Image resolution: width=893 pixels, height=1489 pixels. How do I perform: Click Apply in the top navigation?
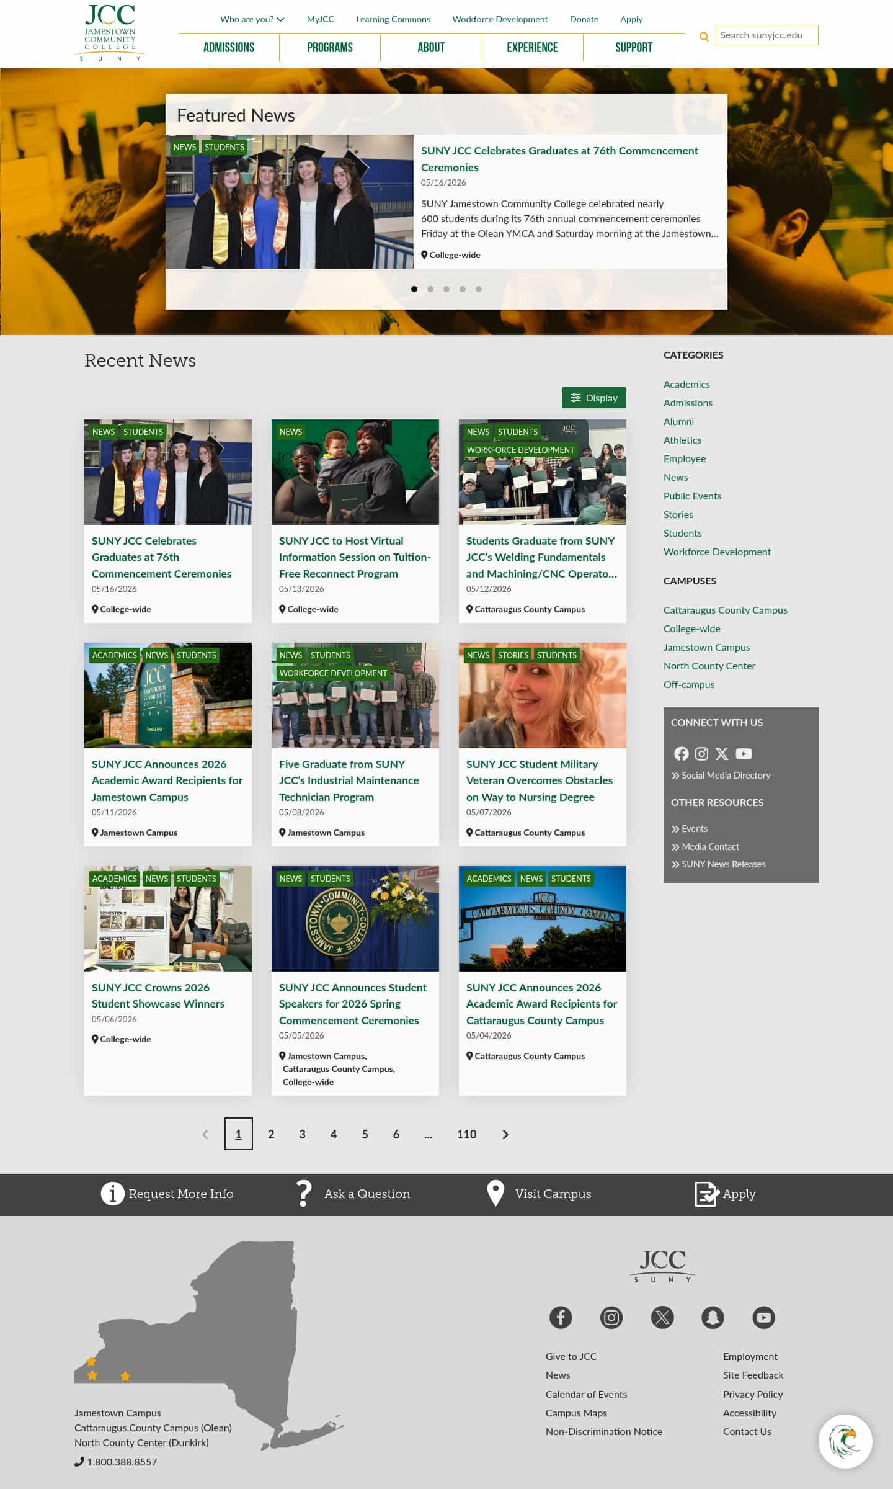pyautogui.click(x=631, y=19)
